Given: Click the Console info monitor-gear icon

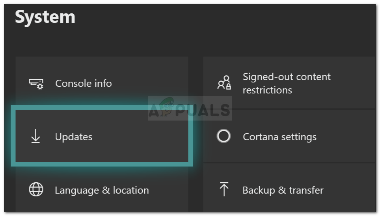Looking at the screenshot, I should [x=36, y=84].
